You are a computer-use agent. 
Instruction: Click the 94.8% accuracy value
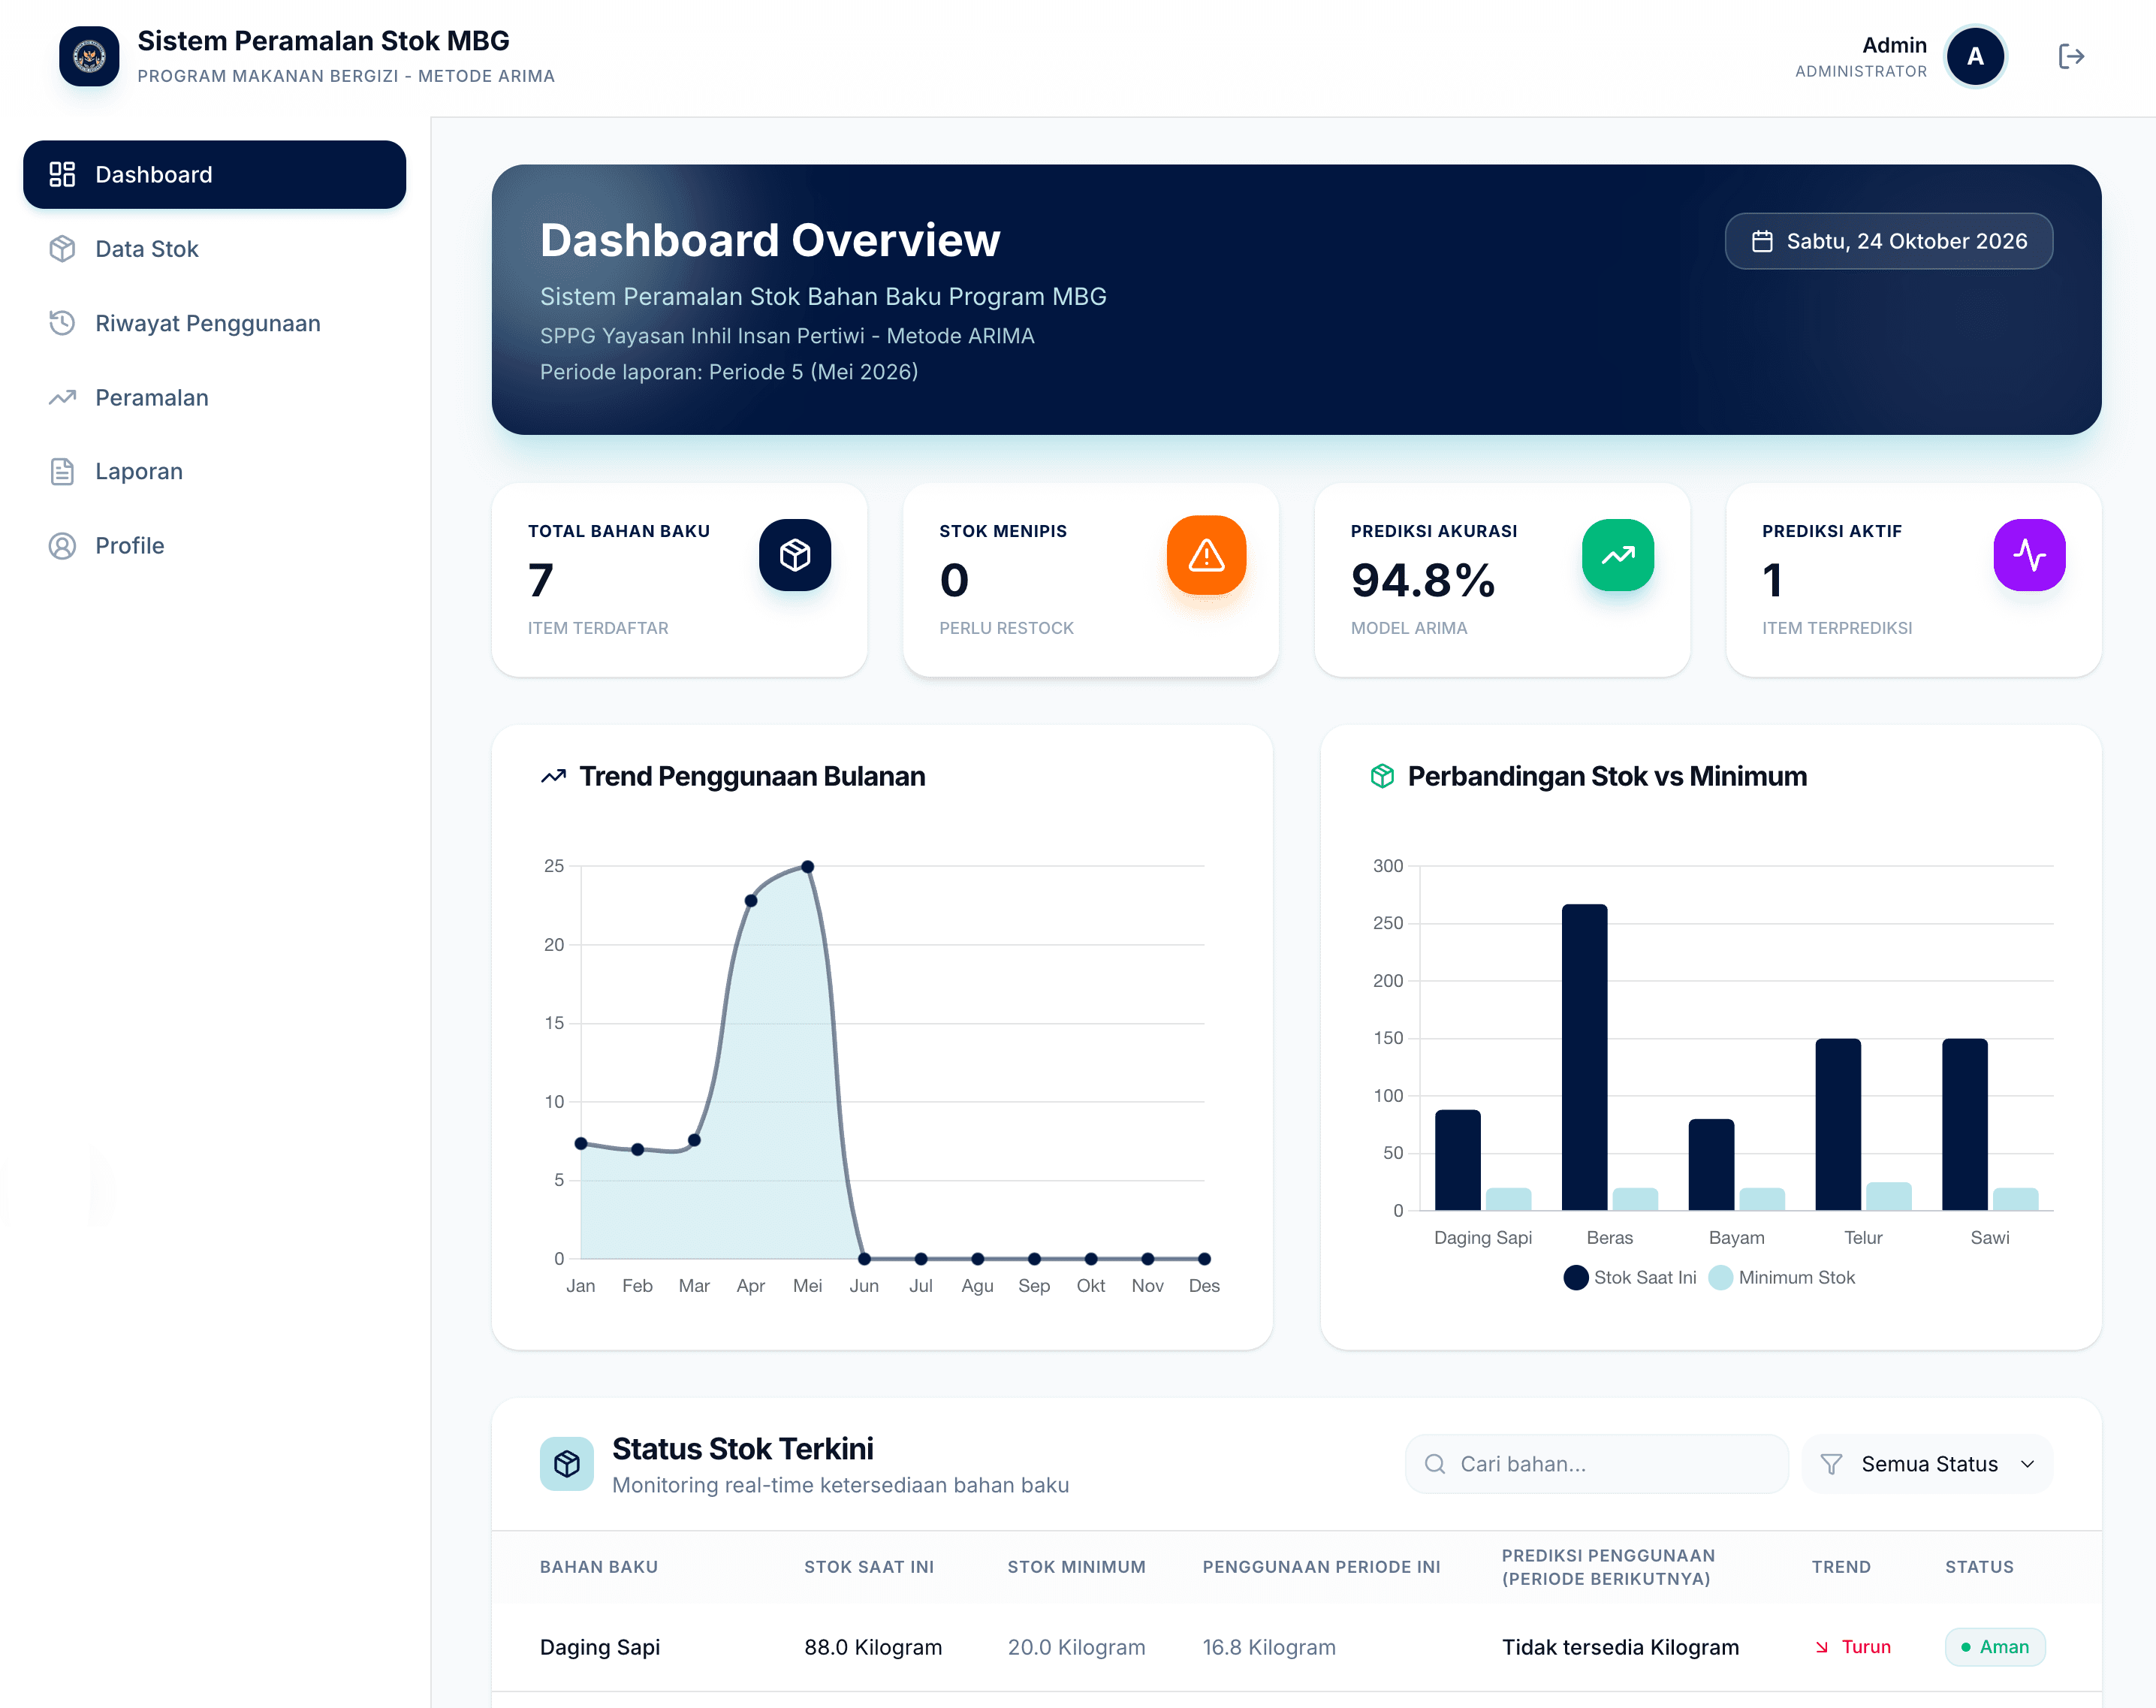(x=1422, y=580)
